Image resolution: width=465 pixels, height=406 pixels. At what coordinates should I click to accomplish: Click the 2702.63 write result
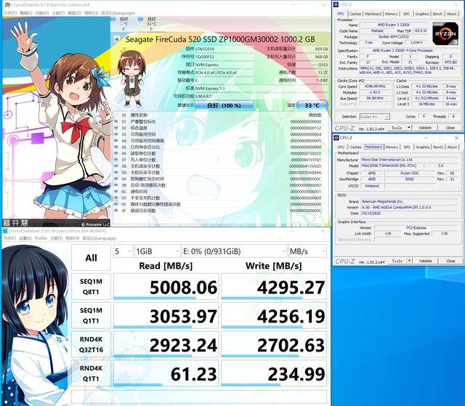(x=274, y=344)
